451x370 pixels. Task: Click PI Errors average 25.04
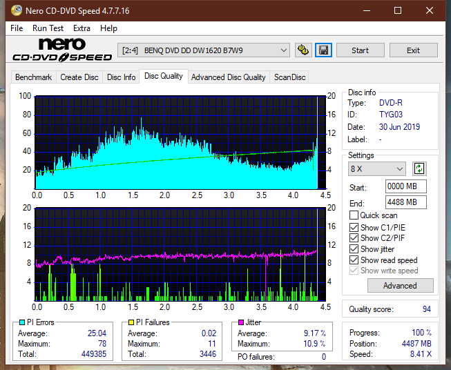97,333
